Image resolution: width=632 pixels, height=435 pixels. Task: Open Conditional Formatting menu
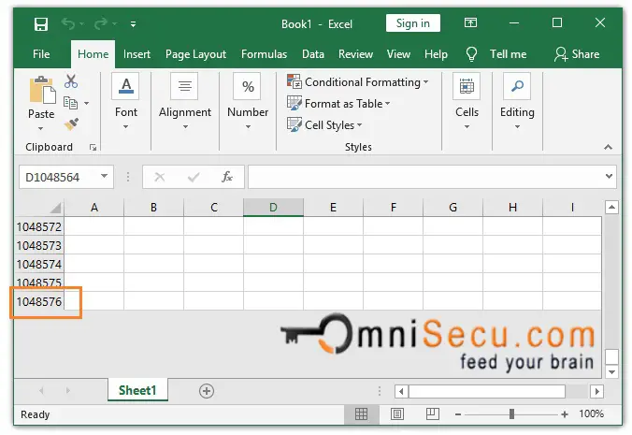[x=357, y=81]
